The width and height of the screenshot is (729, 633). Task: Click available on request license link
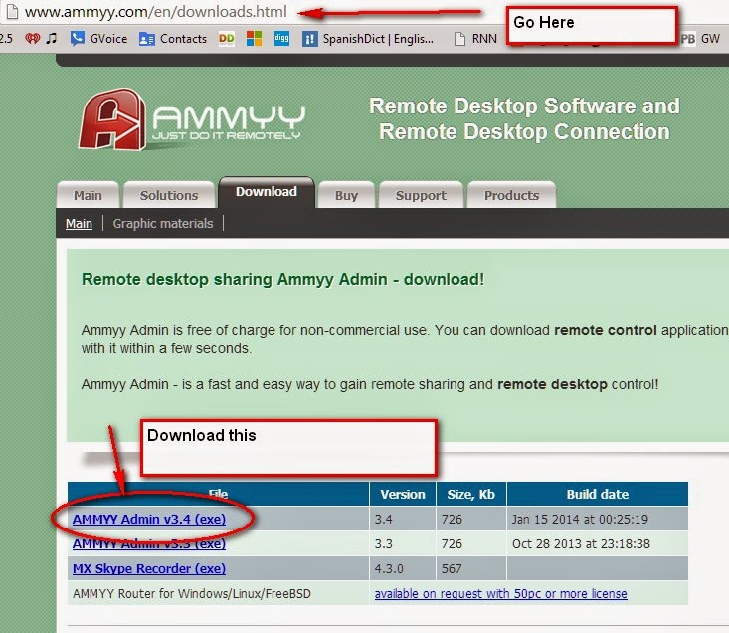[500, 594]
